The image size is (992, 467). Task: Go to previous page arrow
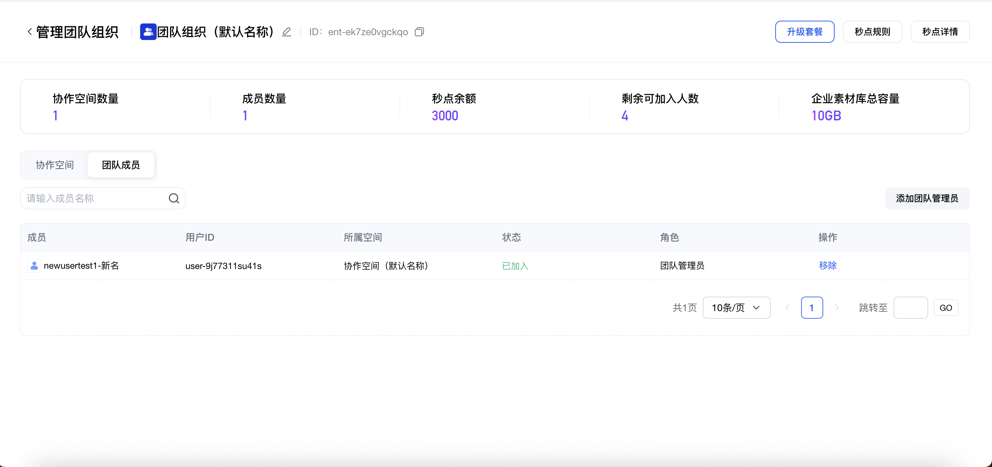pyautogui.click(x=788, y=308)
